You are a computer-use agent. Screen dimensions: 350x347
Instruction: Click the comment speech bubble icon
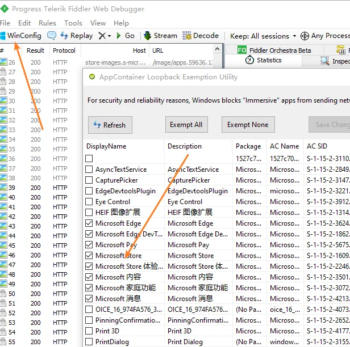52,36
